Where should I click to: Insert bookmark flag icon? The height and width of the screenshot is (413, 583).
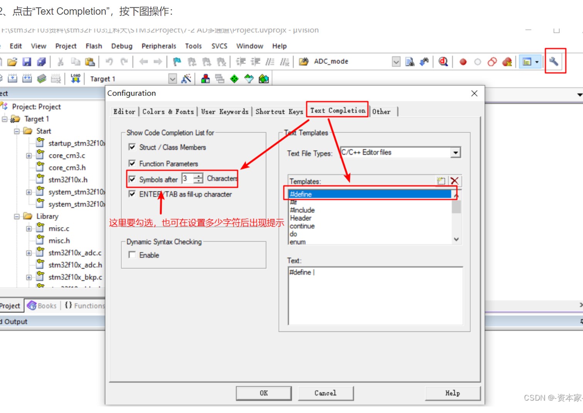coord(177,62)
